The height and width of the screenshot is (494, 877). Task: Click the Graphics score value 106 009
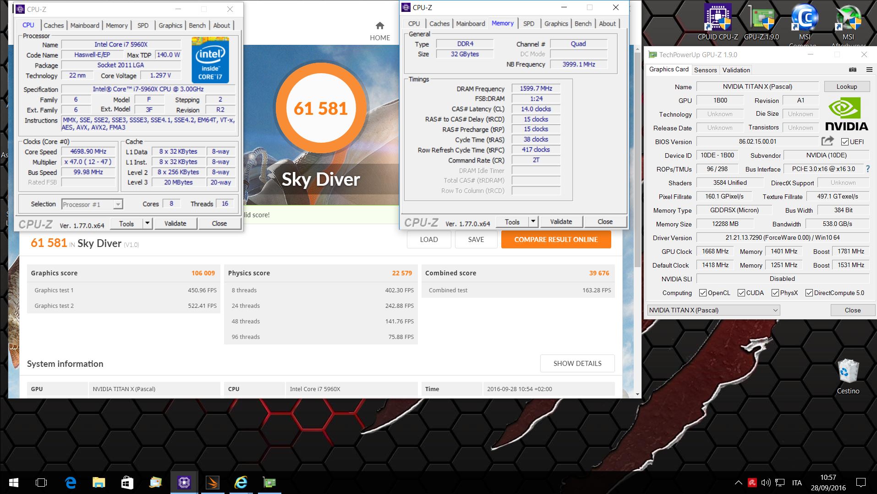[203, 273]
